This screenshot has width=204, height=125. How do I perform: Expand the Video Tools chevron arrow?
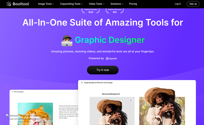[104, 4]
